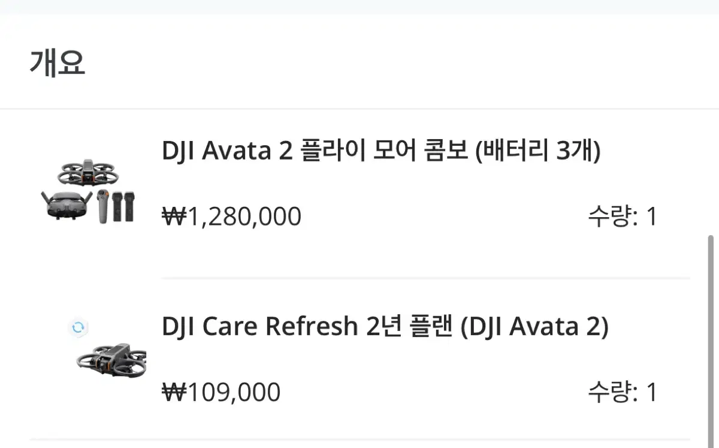The image size is (719, 448).
Task: Click the Refresh word in the plan title
Action: (312, 327)
